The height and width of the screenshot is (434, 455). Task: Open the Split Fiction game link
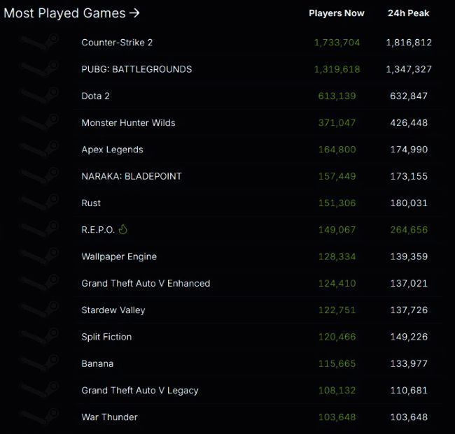pos(106,337)
